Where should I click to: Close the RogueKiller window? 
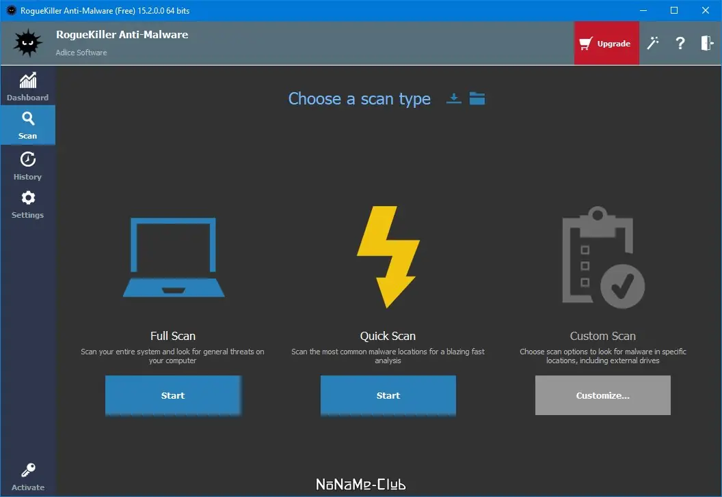coord(706,10)
